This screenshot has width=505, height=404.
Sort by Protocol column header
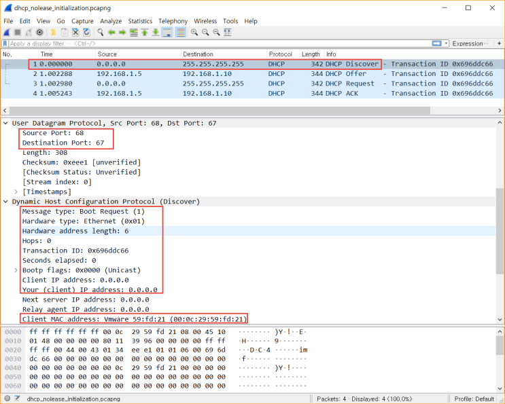pos(283,54)
